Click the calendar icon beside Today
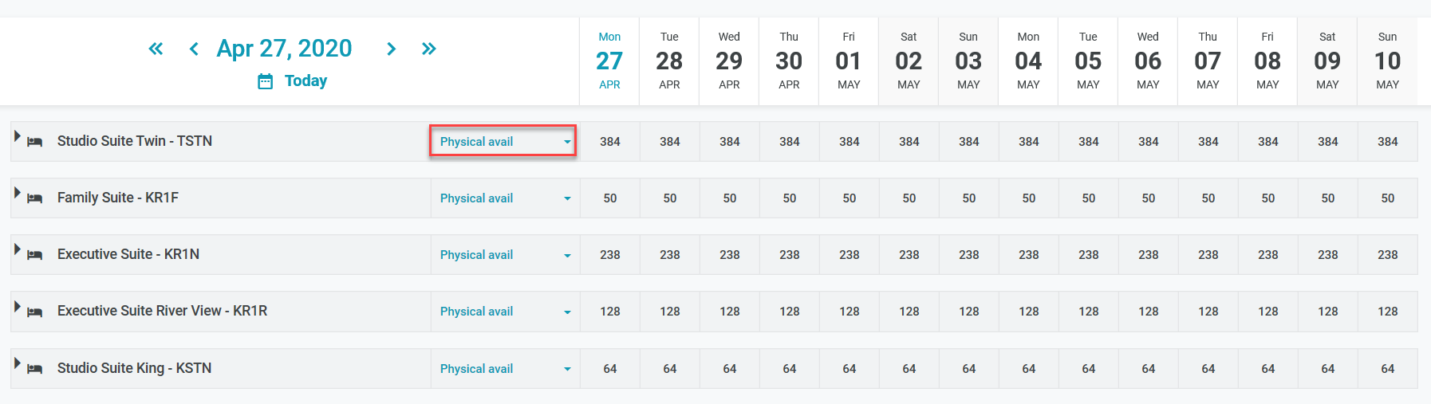Image resolution: width=1431 pixels, height=404 pixels. click(266, 81)
